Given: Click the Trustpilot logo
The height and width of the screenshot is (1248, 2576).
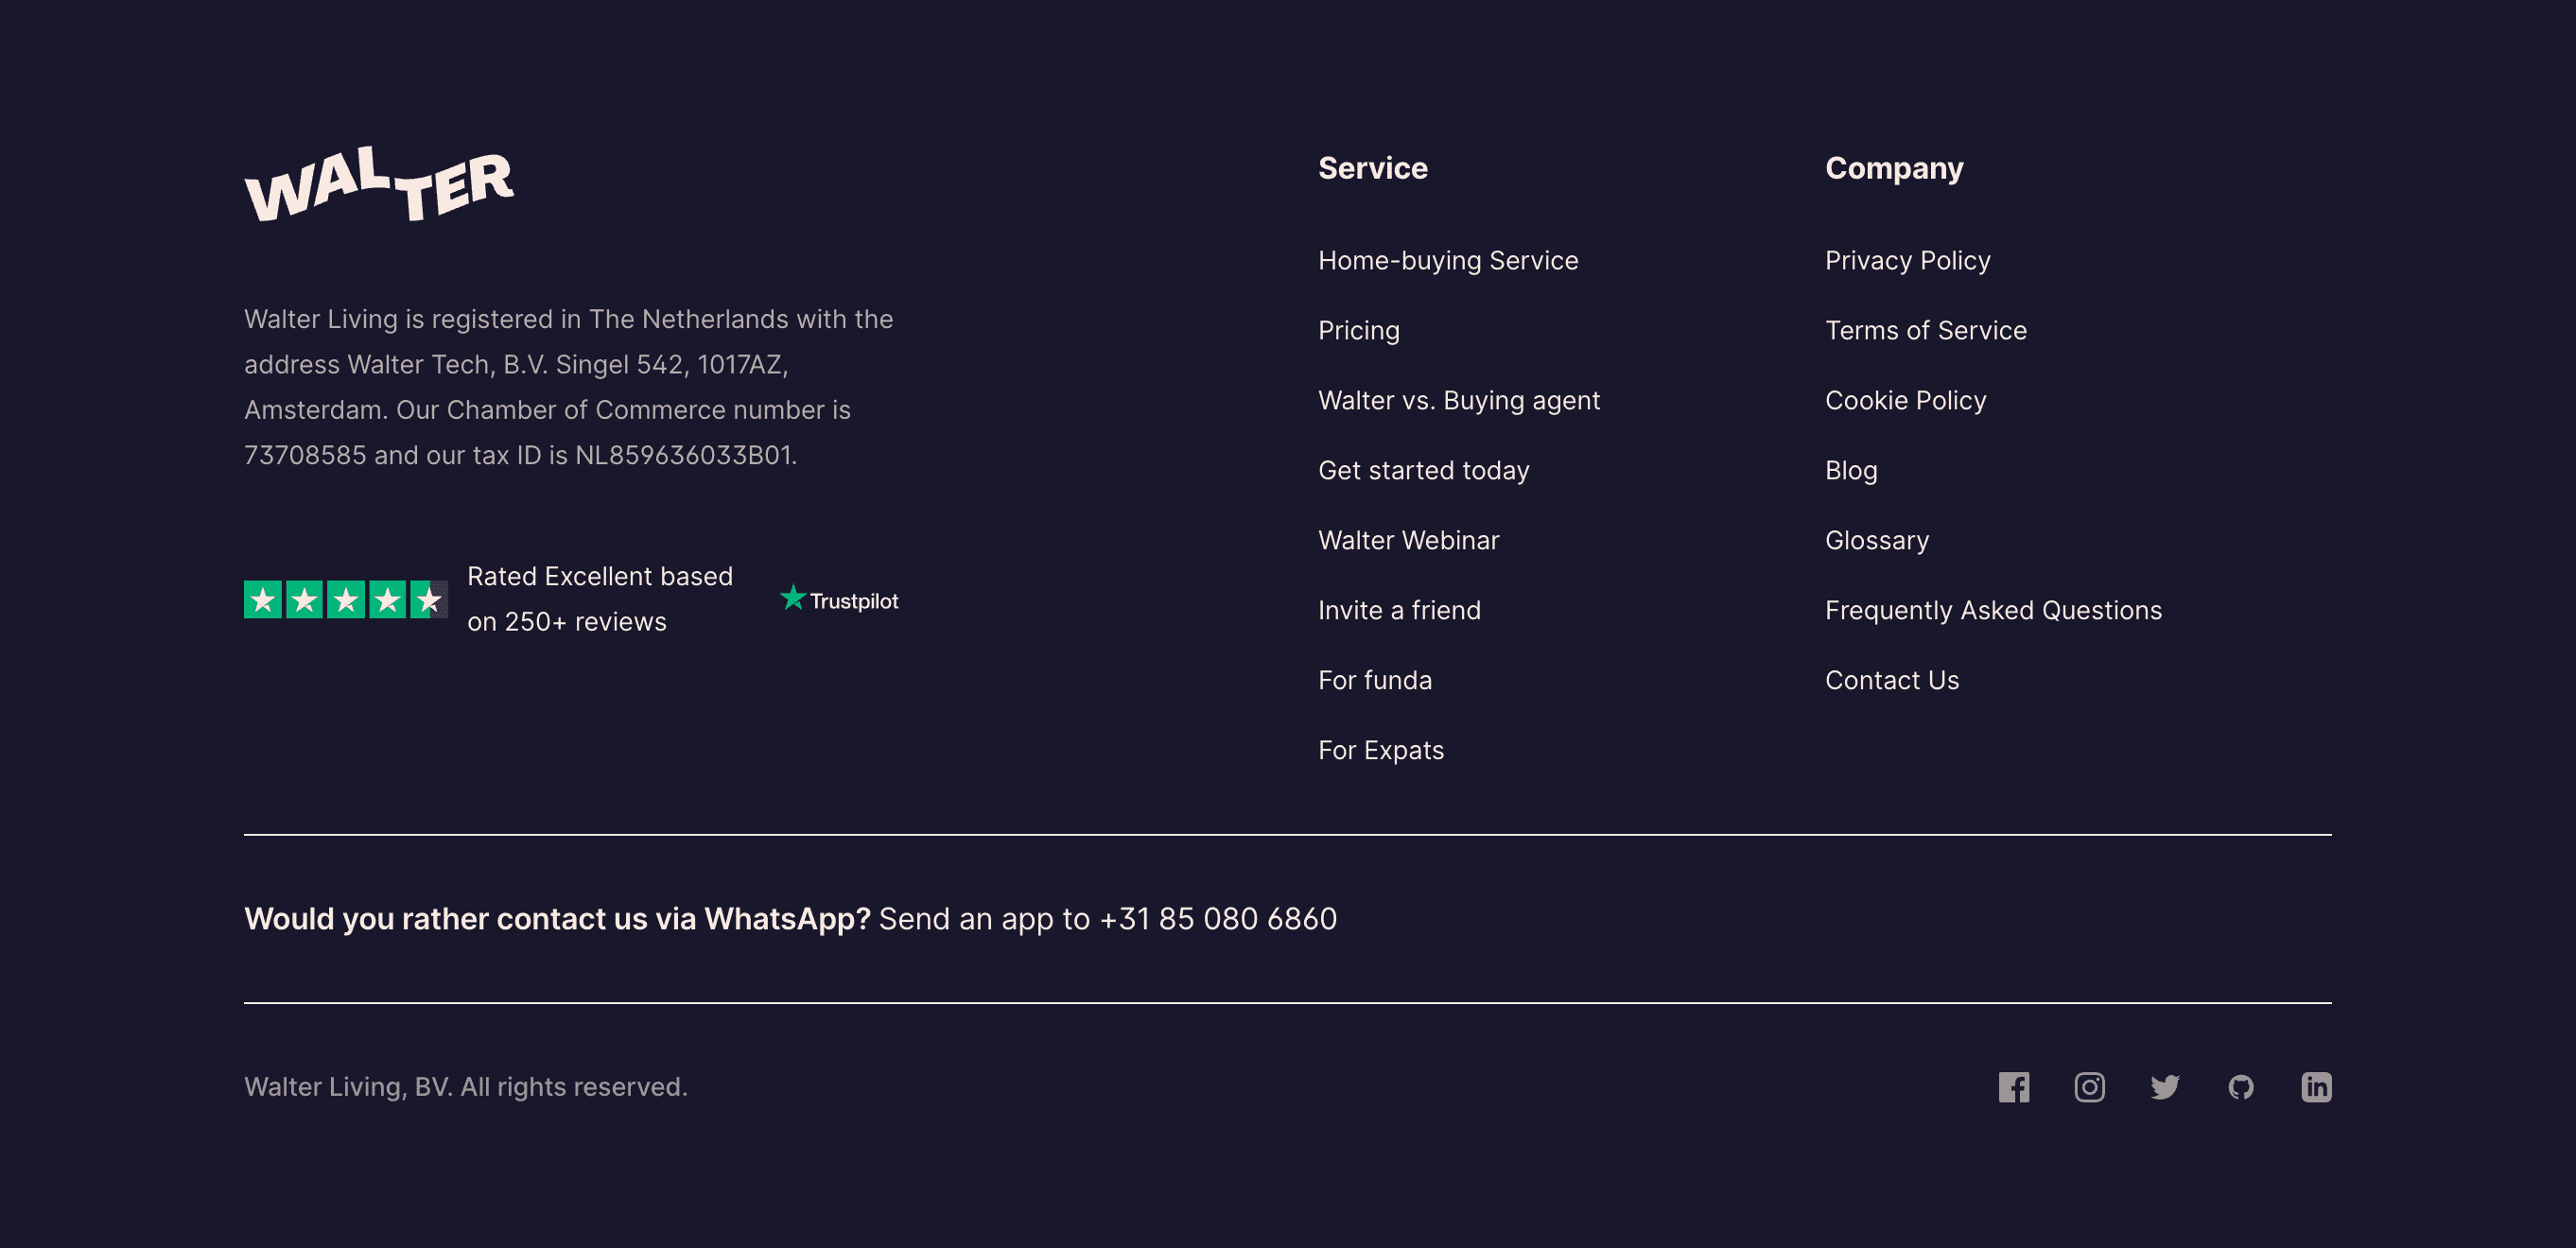Looking at the screenshot, I should (839, 599).
